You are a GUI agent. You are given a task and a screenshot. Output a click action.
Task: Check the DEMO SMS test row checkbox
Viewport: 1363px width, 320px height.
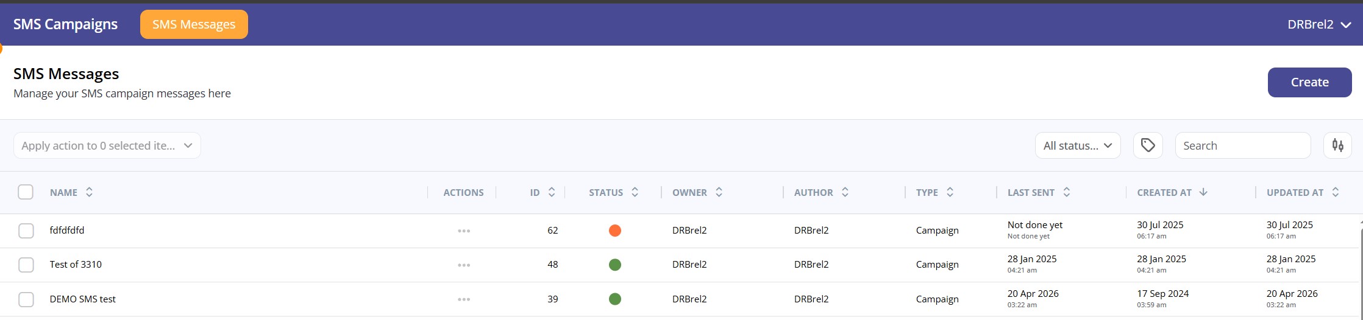point(26,299)
